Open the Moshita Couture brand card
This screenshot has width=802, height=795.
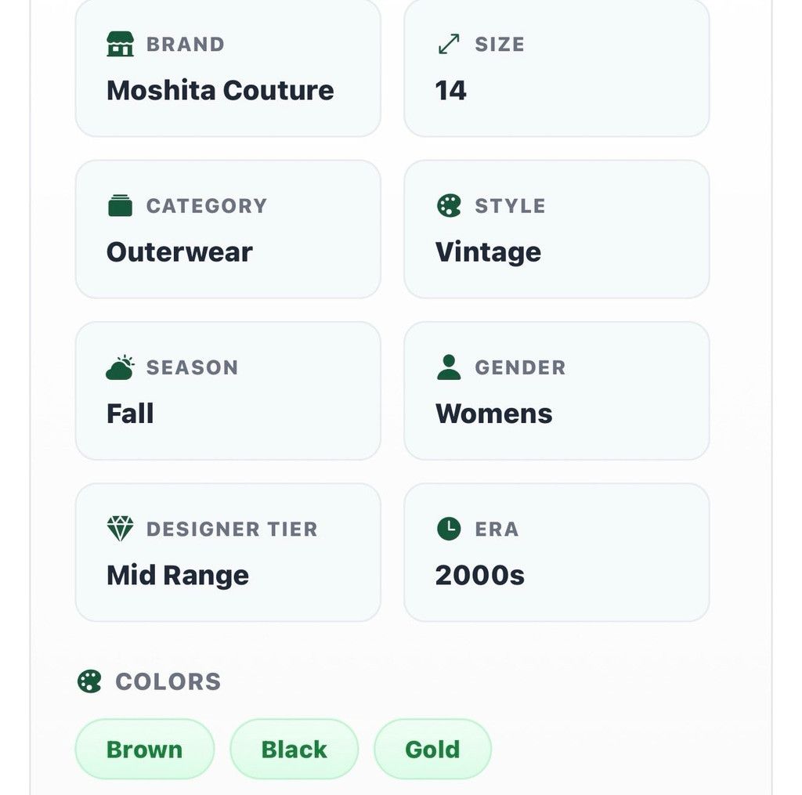coord(228,68)
